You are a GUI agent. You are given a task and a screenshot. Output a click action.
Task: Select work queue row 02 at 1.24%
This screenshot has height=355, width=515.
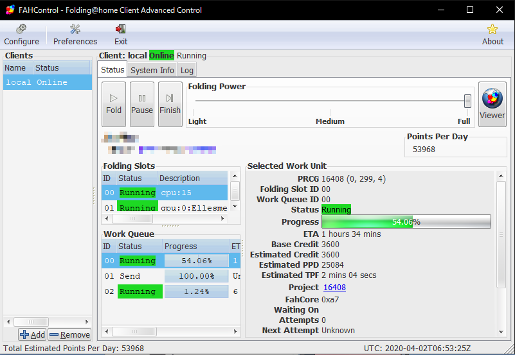point(171,291)
